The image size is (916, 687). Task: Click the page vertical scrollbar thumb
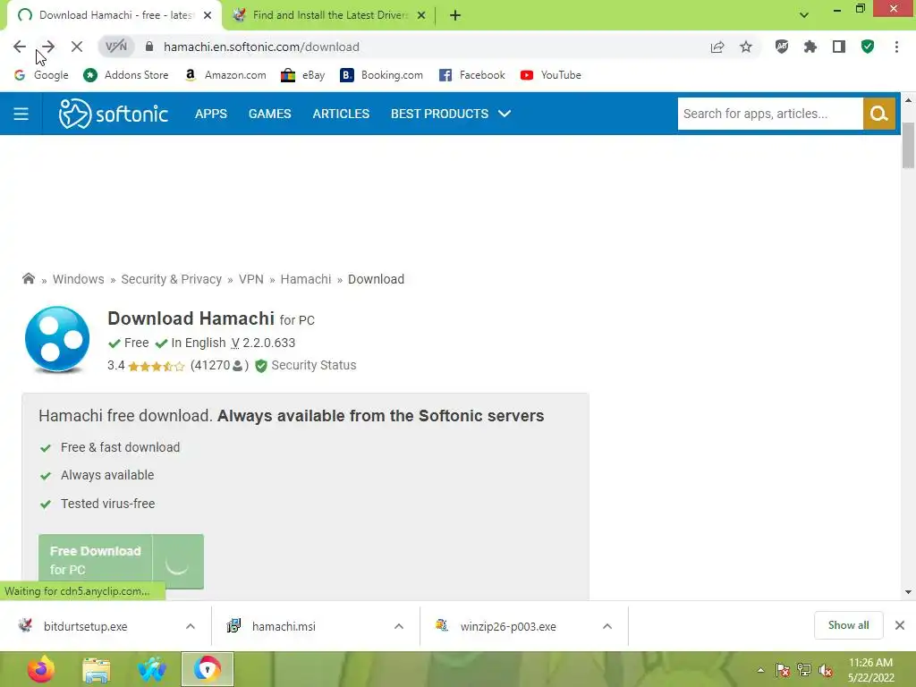click(x=908, y=146)
